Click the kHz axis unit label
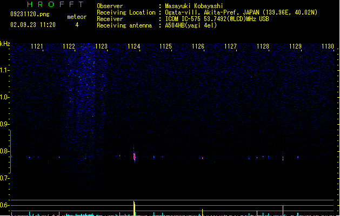 (5, 44)
